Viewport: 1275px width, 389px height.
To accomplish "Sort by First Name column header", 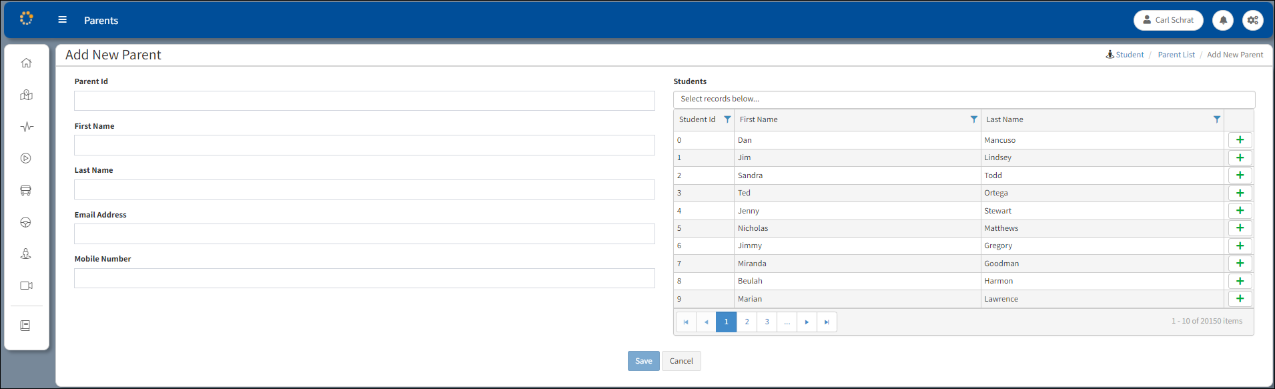I will click(759, 119).
